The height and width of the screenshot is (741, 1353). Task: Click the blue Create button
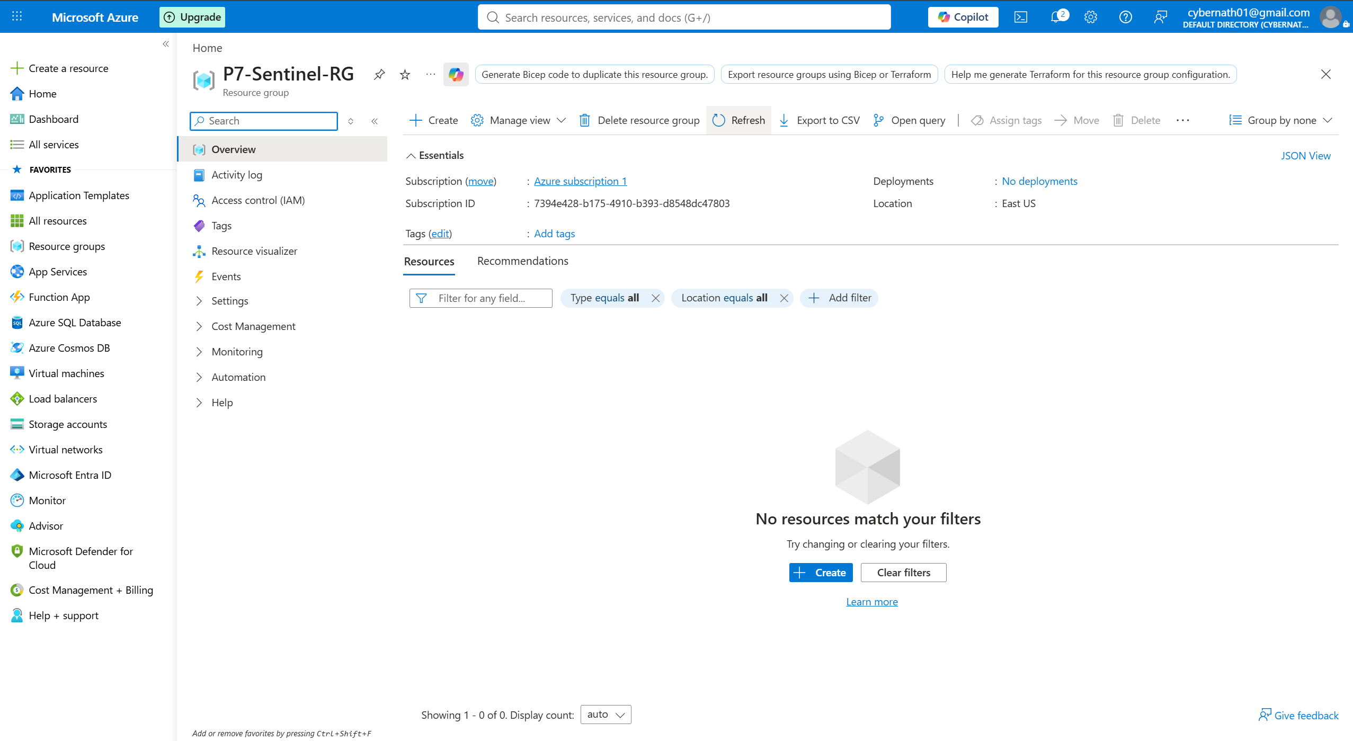click(821, 573)
